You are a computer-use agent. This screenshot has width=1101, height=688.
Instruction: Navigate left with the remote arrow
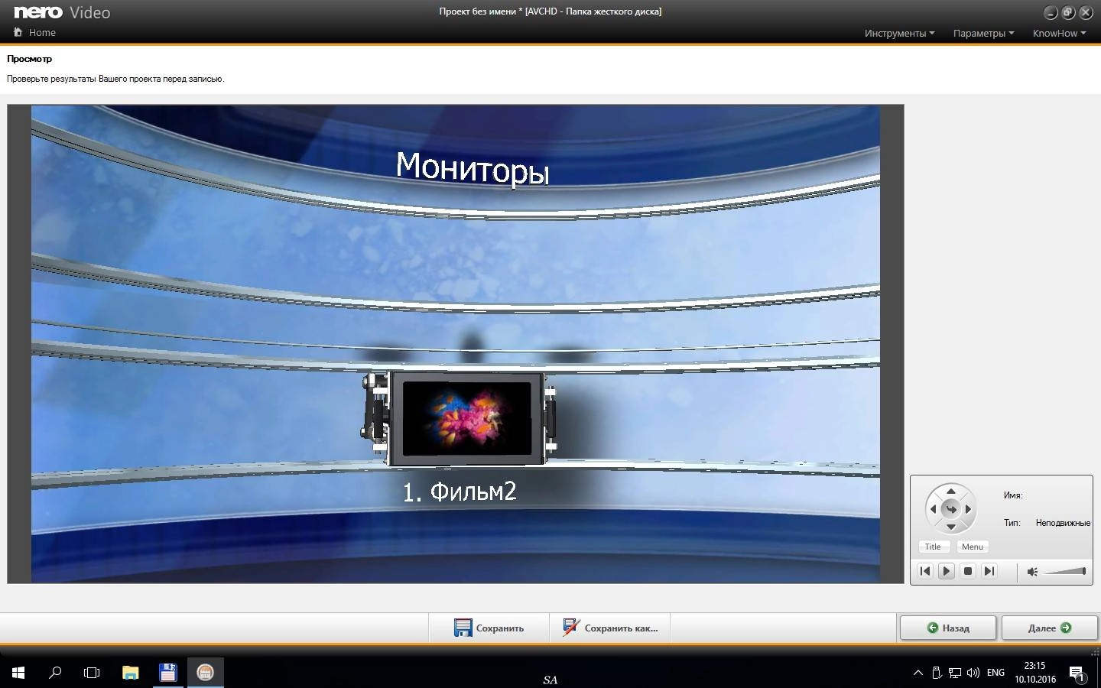933,509
